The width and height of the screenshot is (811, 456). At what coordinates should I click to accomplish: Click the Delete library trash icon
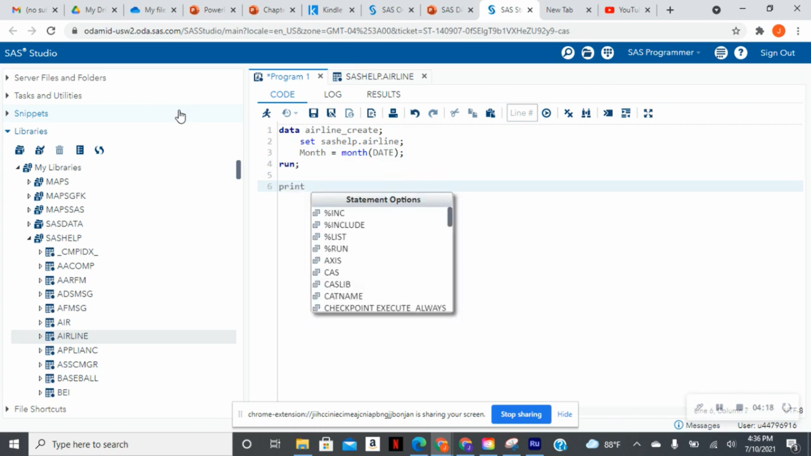(60, 150)
